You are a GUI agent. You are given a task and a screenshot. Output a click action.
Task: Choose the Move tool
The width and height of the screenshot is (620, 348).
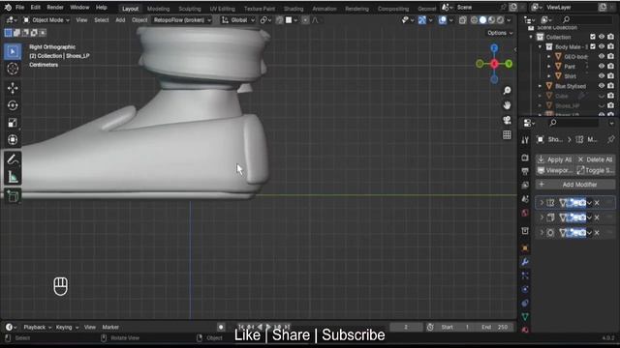pyautogui.click(x=13, y=88)
